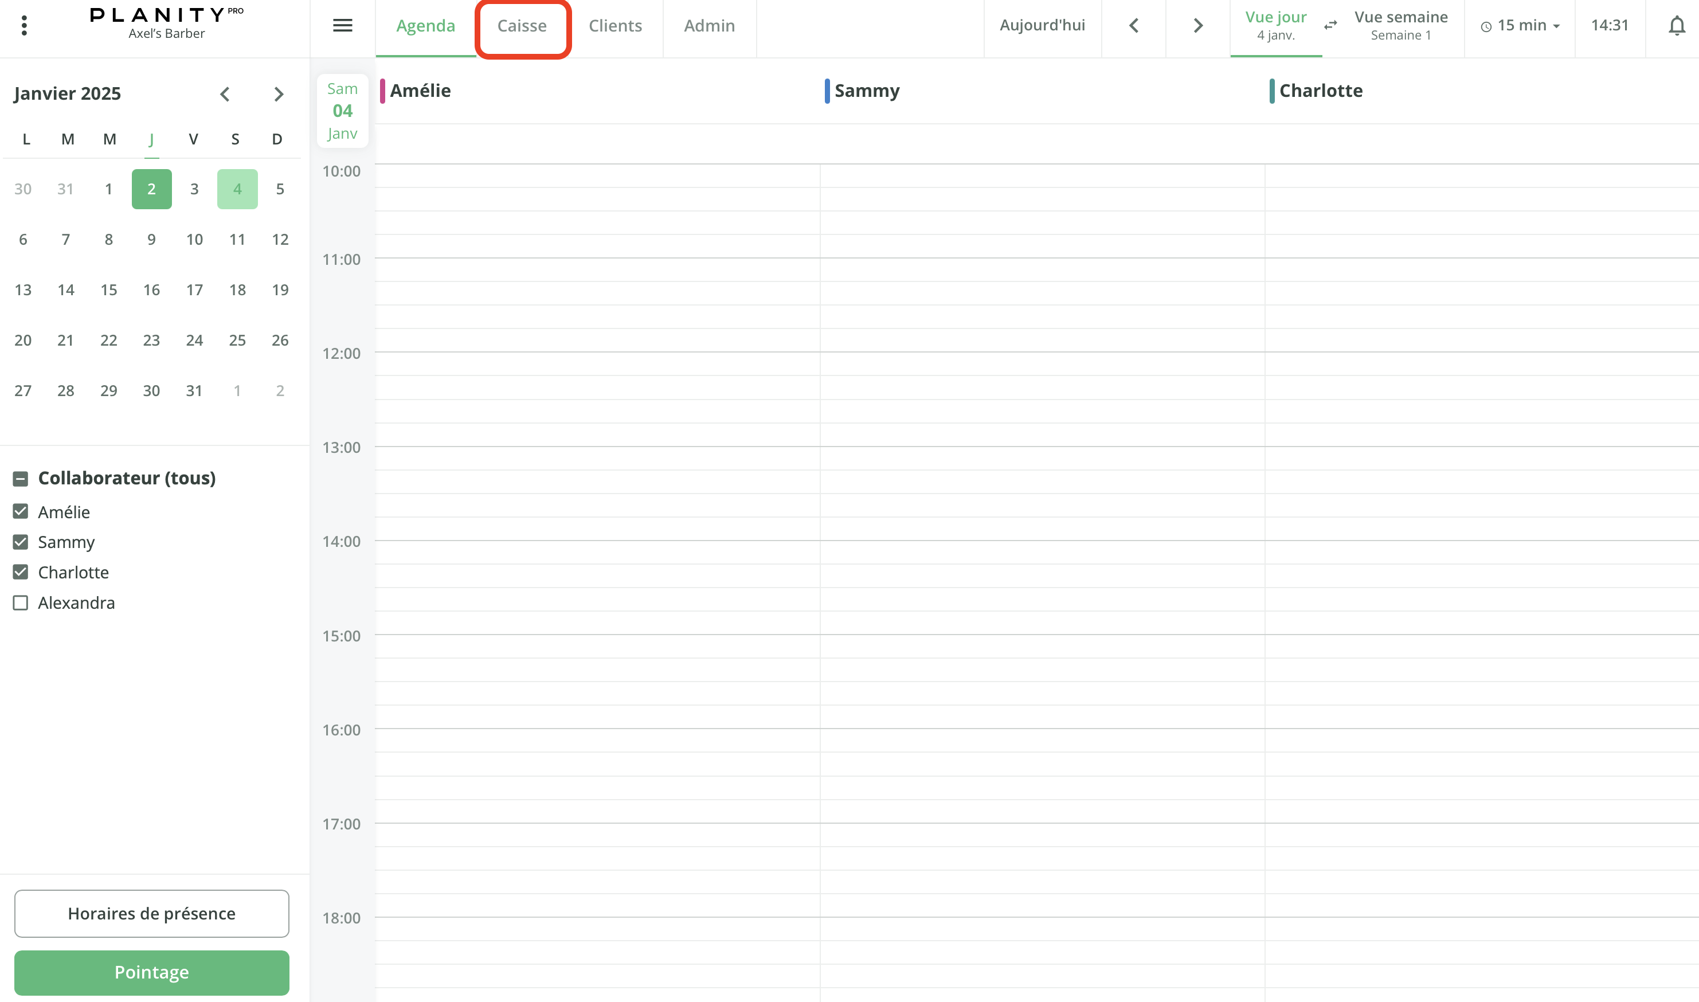Go to next day in agenda
This screenshot has height=1002, width=1699.
(x=1198, y=26)
